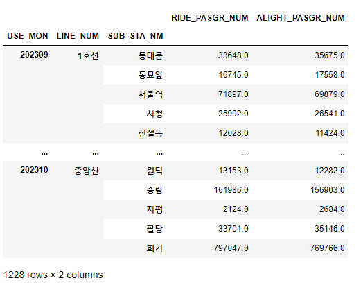Select ride value 797047.0 for 회기
The image size is (363, 285).
tap(231, 248)
